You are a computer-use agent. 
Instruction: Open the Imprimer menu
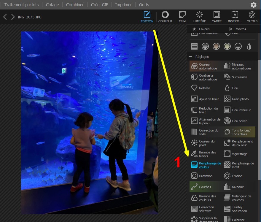[123, 5]
